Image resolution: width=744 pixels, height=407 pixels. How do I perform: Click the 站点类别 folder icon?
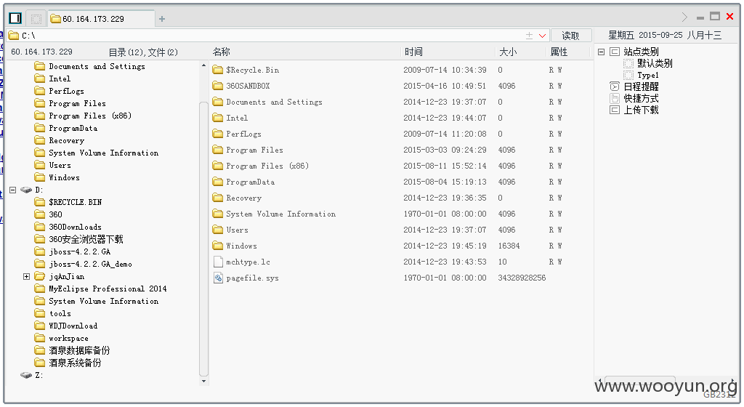pos(615,52)
